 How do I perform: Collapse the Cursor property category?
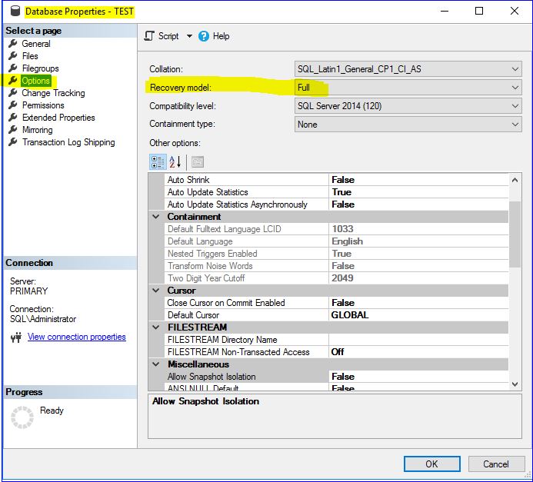tap(157, 291)
